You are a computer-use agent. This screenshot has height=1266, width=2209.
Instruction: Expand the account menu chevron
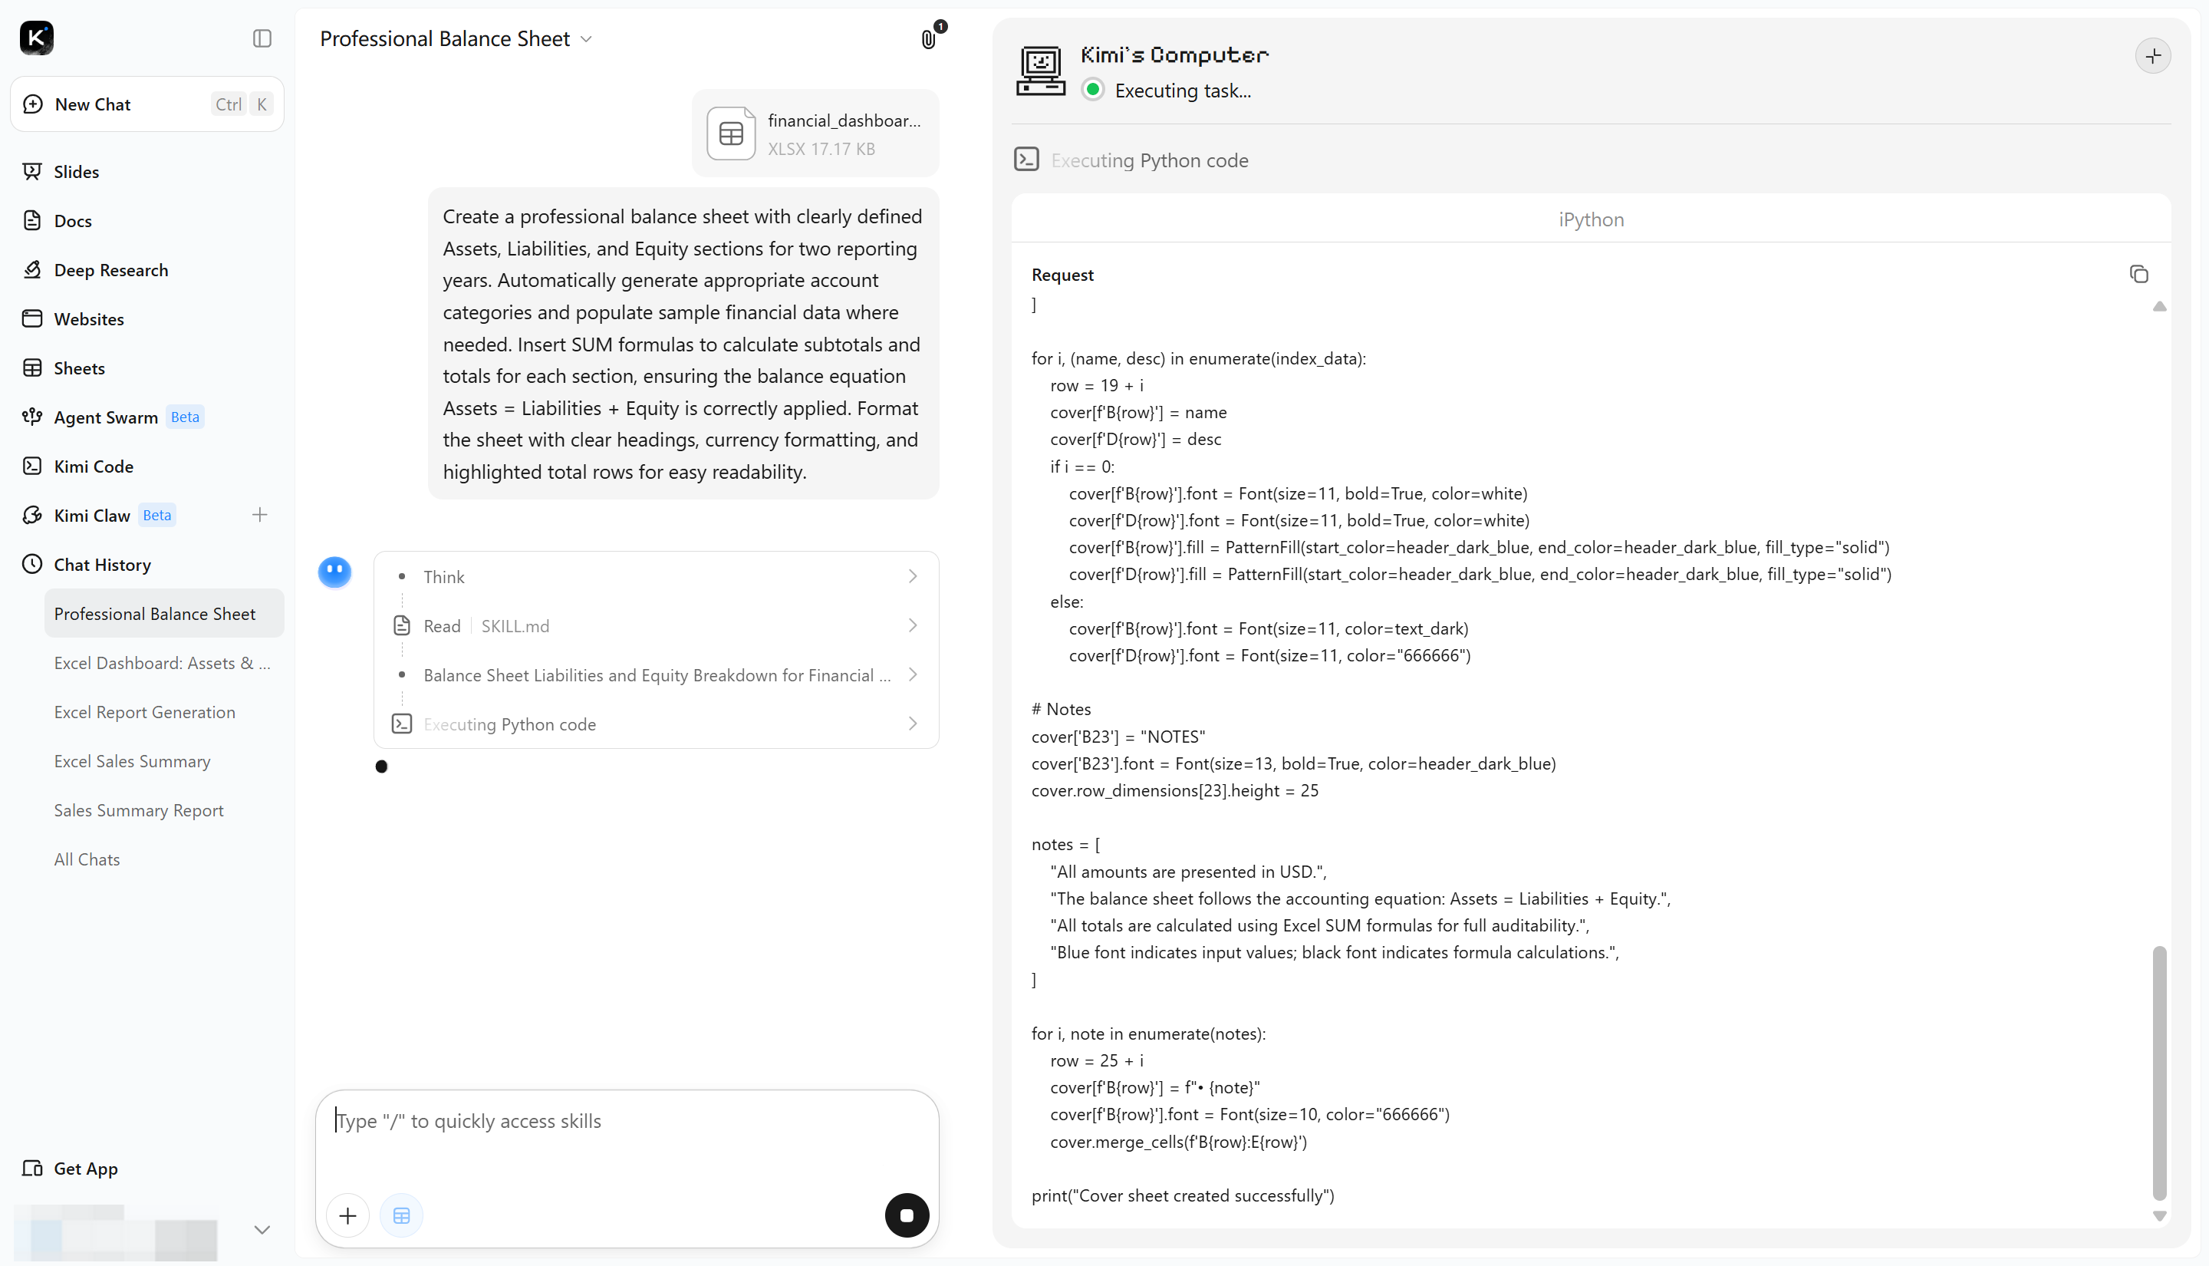[262, 1229]
